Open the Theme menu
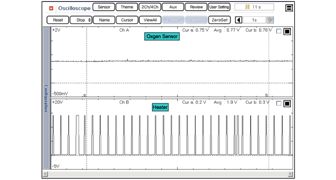 pyautogui.click(x=127, y=7)
